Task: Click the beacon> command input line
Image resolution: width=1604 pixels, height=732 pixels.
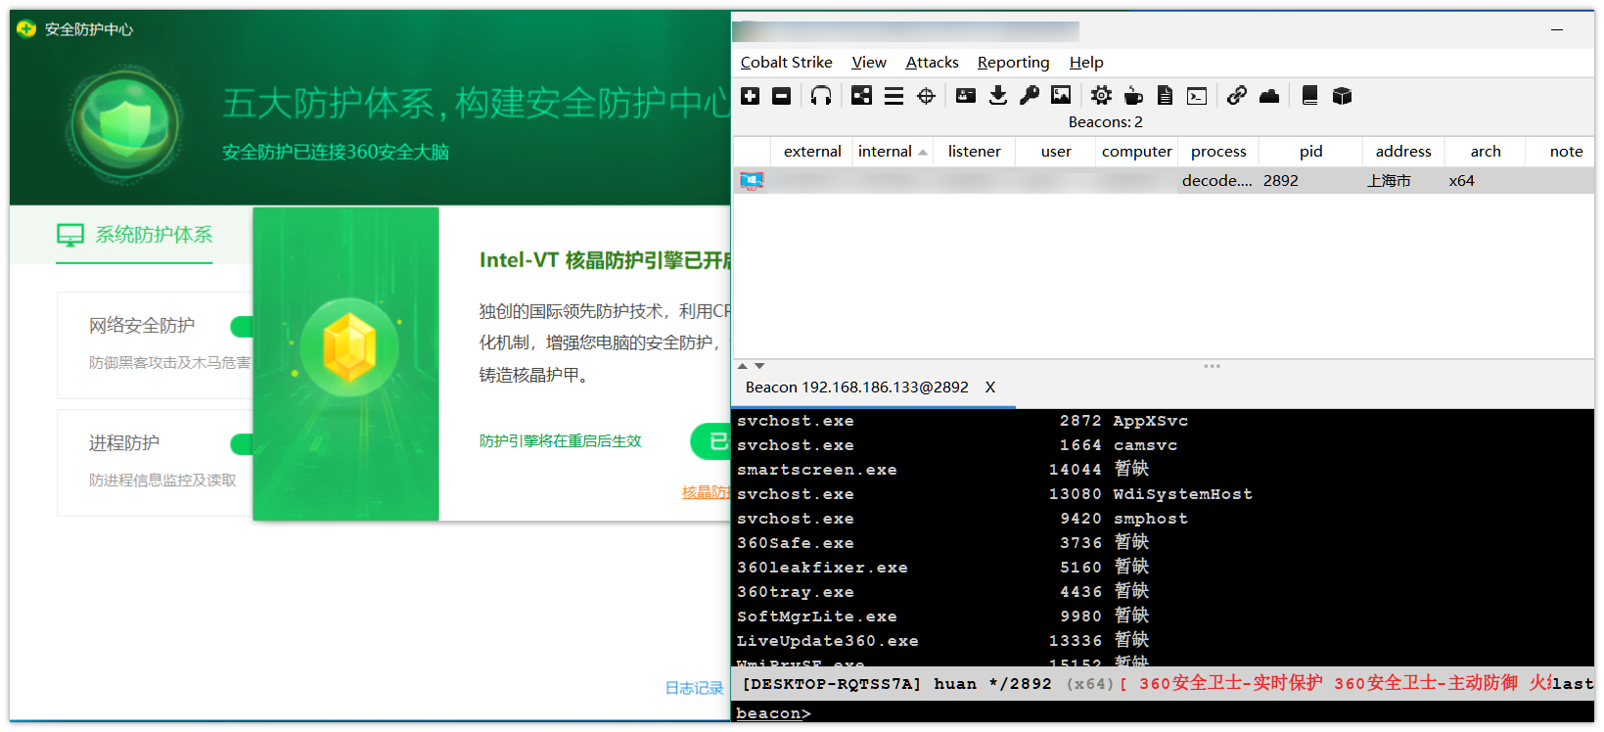Action: [x=1164, y=713]
